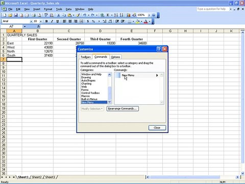Run the Spelling check icon
Screen dimensions: 245x184
click(x=46, y=15)
